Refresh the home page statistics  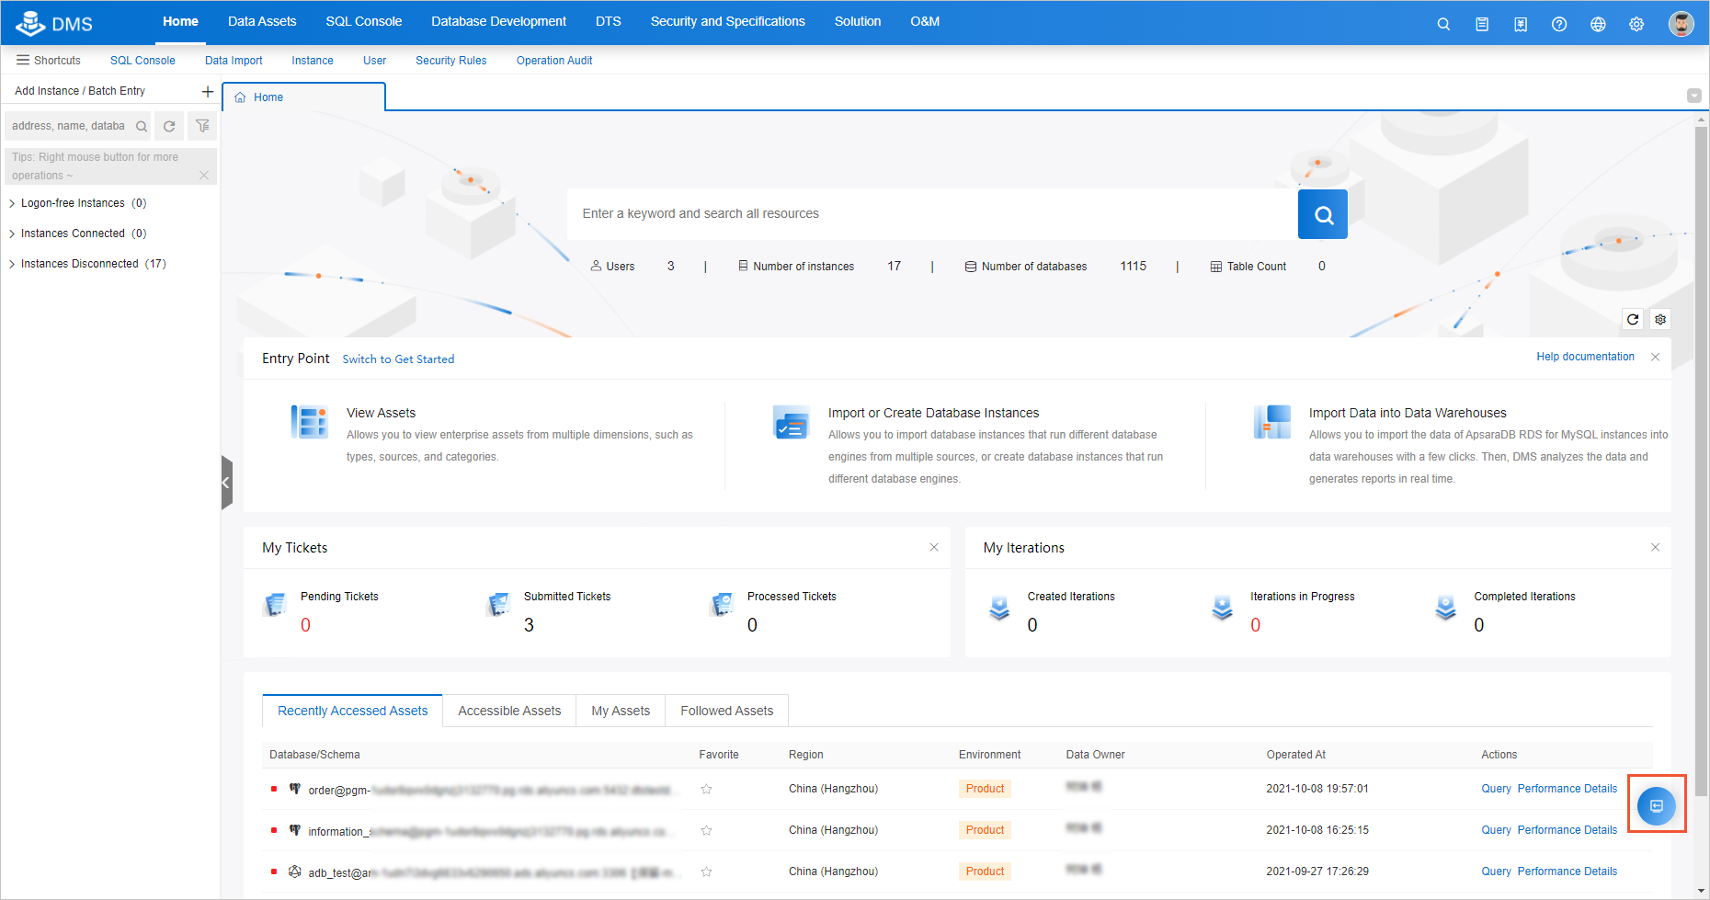point(1633,319)
